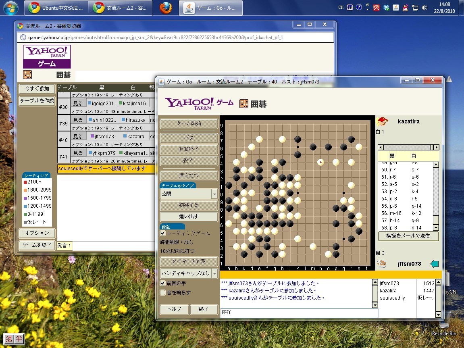Open the QQ penguin tray icon
Screen dimensions: 464x348
tap(406, 8)
